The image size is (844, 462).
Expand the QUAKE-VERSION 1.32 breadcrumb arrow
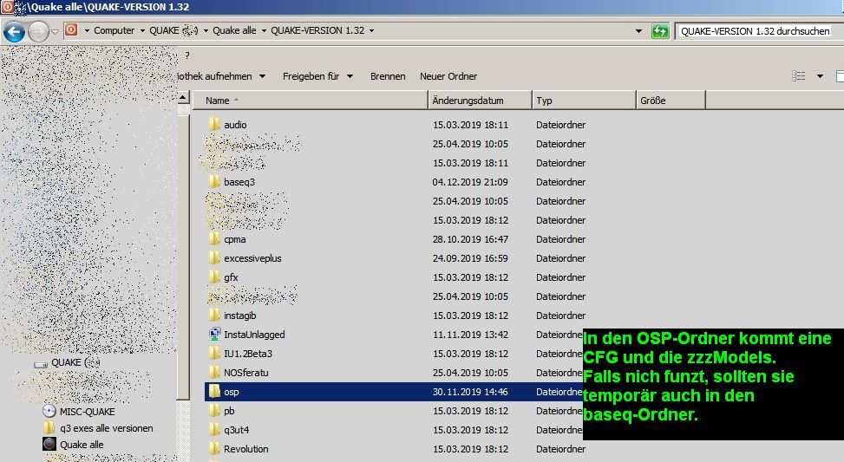371,30
